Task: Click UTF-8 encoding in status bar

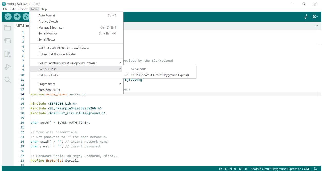Action: (243, 169)
